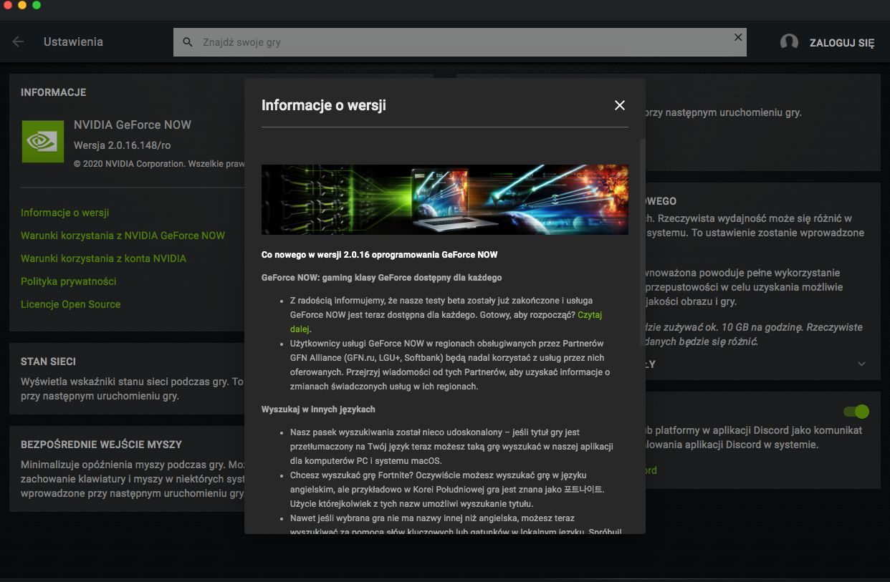890x582 pixels.
Task: Click the search magnifier icon
Action: (188, 42)
